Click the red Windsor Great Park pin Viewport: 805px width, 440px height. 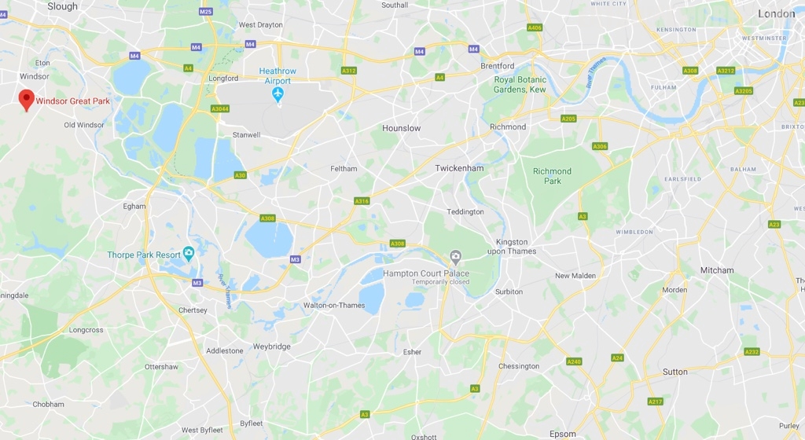(26, 101)
